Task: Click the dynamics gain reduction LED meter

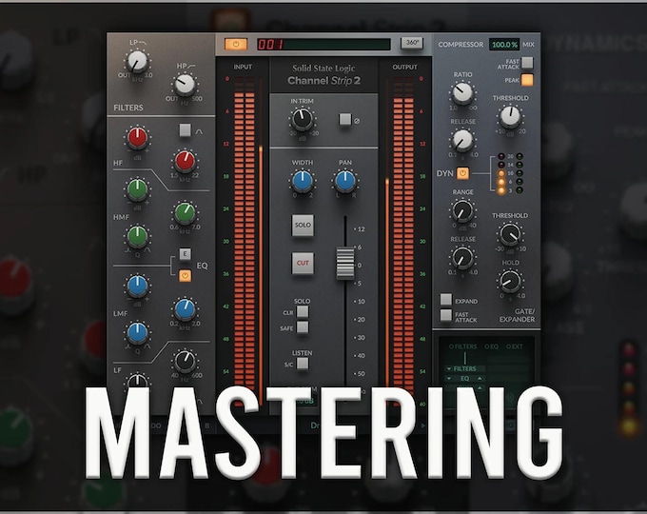Action: point(510,173)
